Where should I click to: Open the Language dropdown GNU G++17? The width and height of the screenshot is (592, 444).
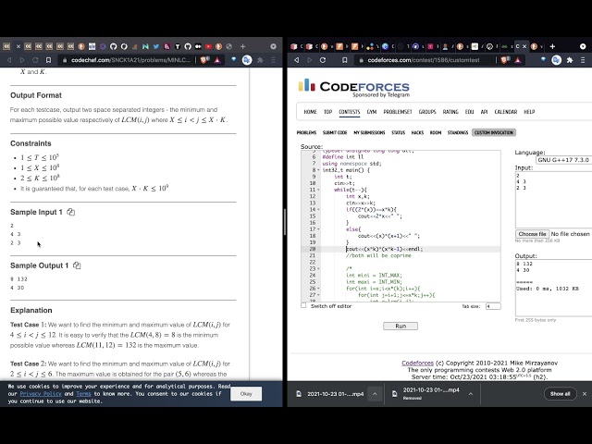563,160
